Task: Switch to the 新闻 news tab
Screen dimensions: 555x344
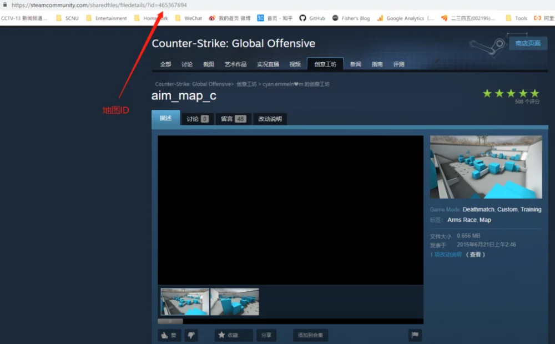Action: click(355, 64)
